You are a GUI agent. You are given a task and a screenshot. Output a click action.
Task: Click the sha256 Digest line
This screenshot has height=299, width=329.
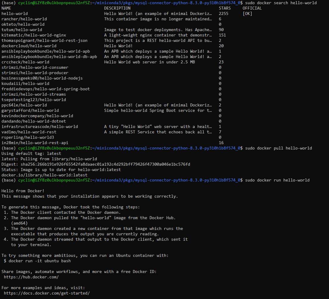pyautogui.click(x=96, y=164)
